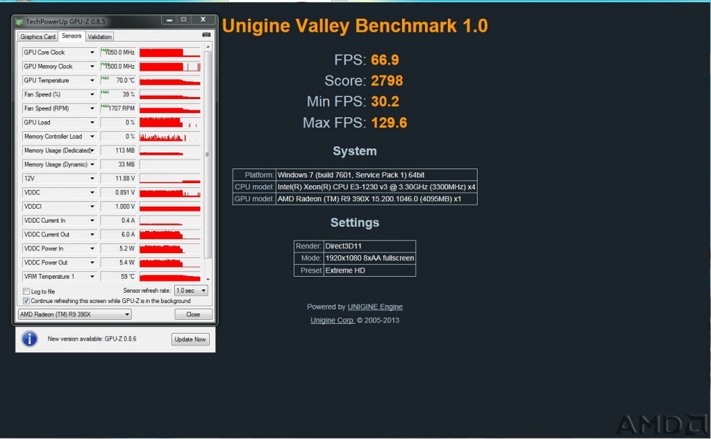Select the Sensors tab

[x=72, y=36]
